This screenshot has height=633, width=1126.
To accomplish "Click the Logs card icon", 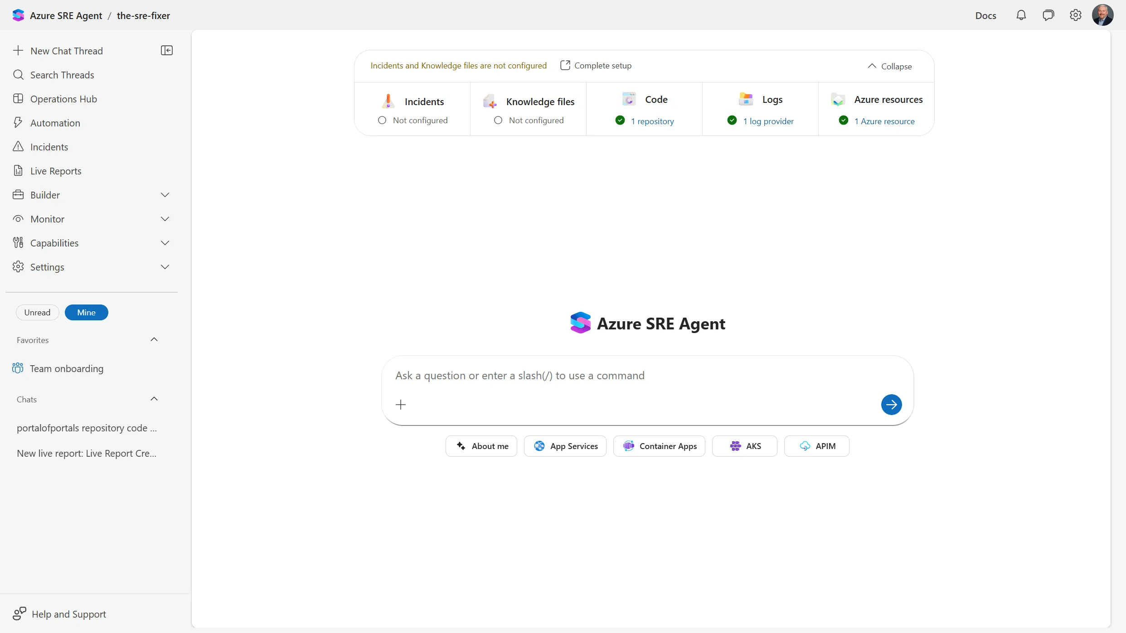I will tap(746, 99).
